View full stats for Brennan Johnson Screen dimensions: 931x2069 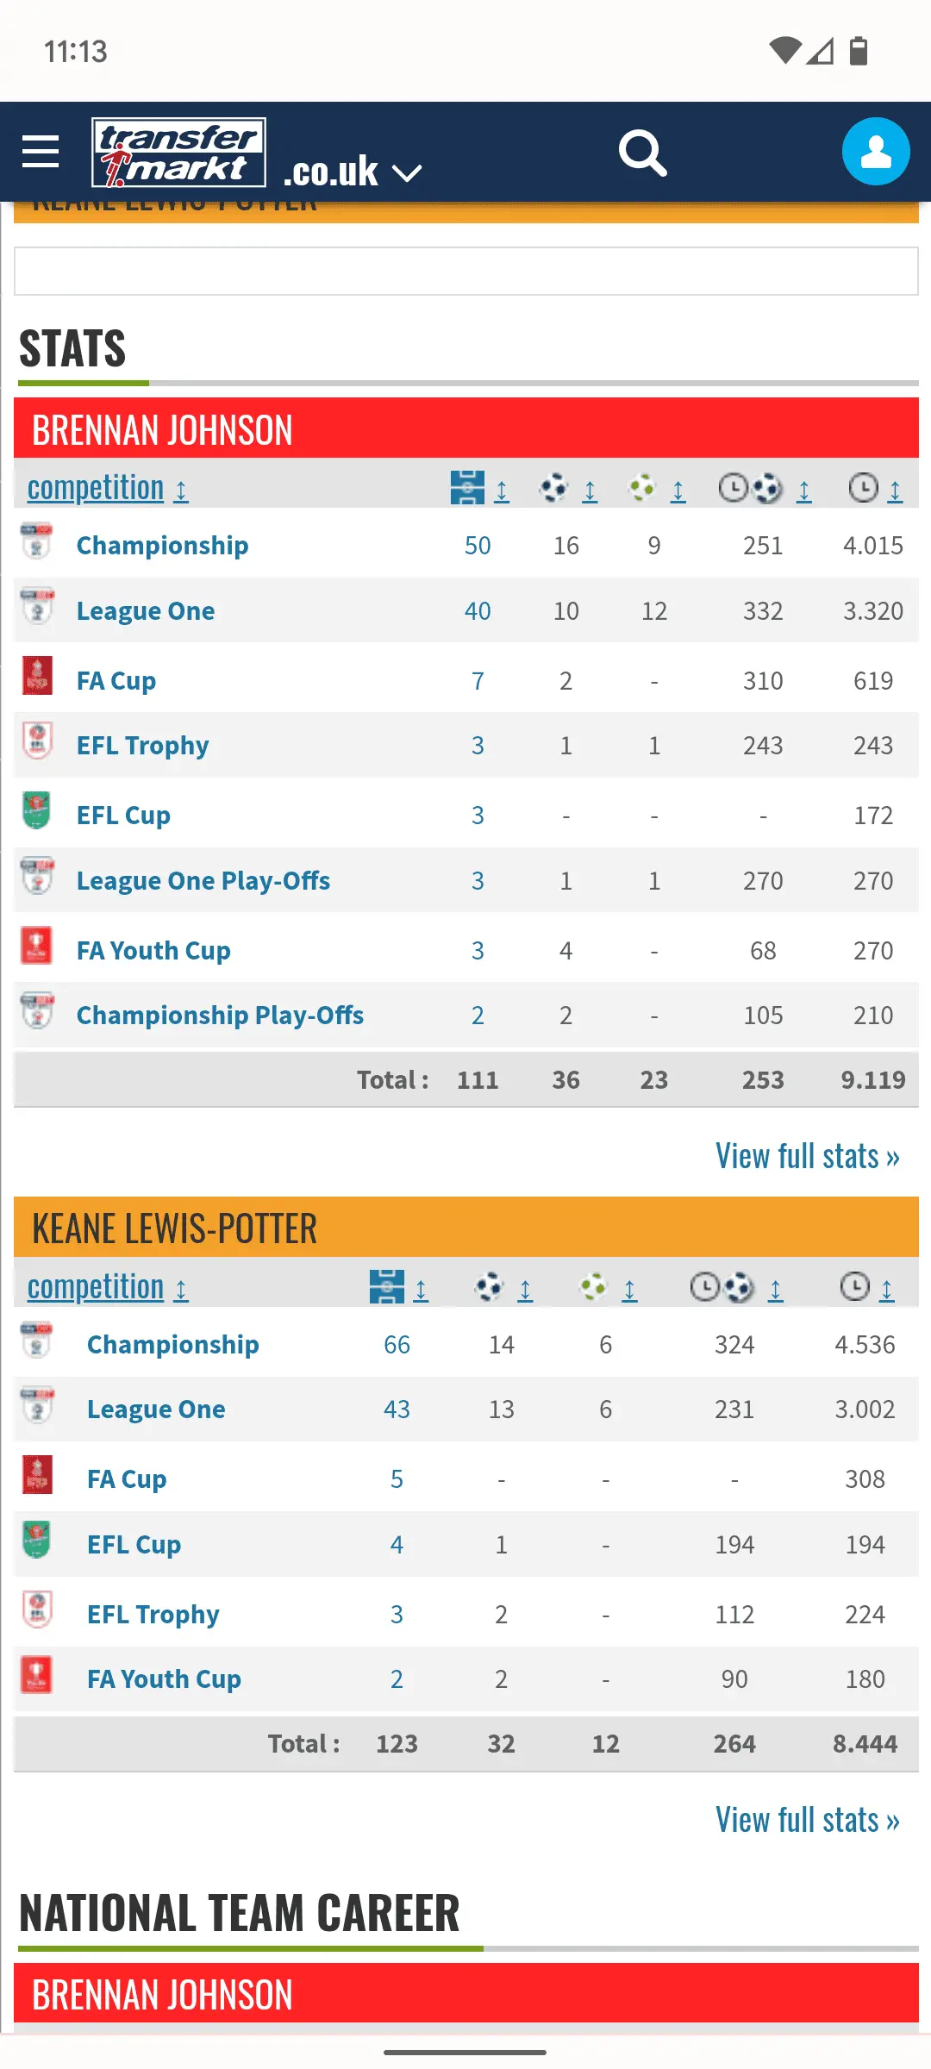coord(807,1156)
